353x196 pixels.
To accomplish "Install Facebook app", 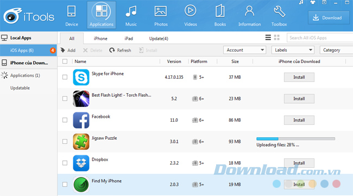I will [299, 120].
